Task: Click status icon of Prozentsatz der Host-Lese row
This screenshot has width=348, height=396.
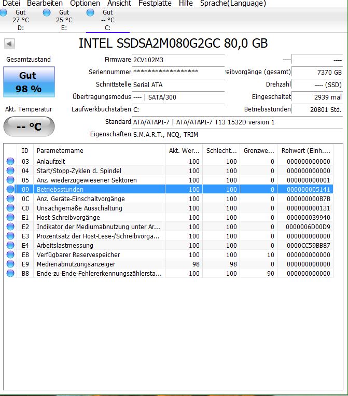Action: 10,236
